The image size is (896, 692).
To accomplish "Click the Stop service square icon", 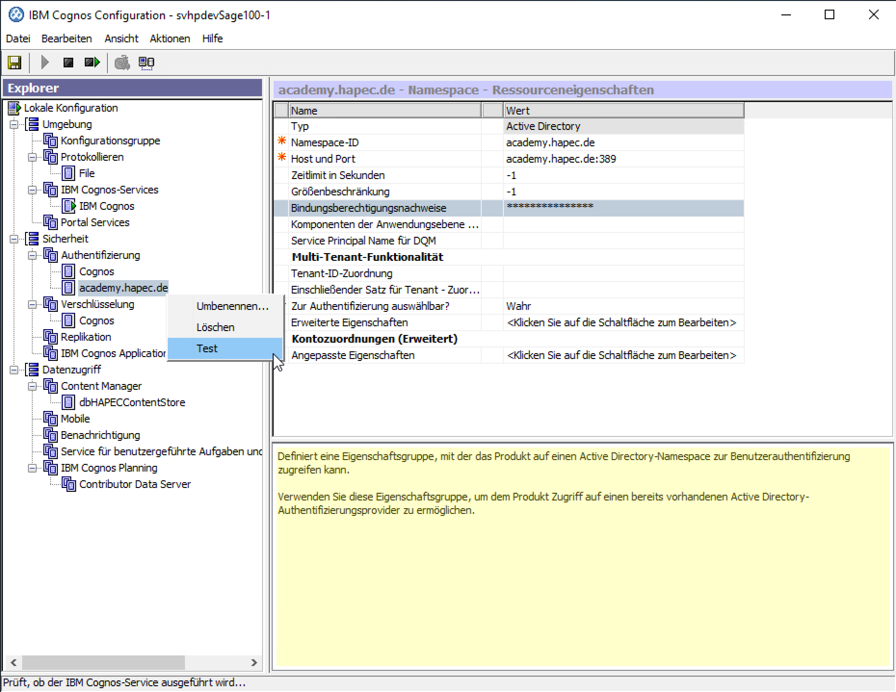I will tap(68, 63).
